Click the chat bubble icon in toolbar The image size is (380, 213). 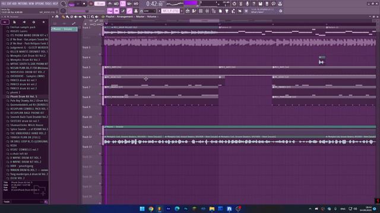tap(273, 4)
